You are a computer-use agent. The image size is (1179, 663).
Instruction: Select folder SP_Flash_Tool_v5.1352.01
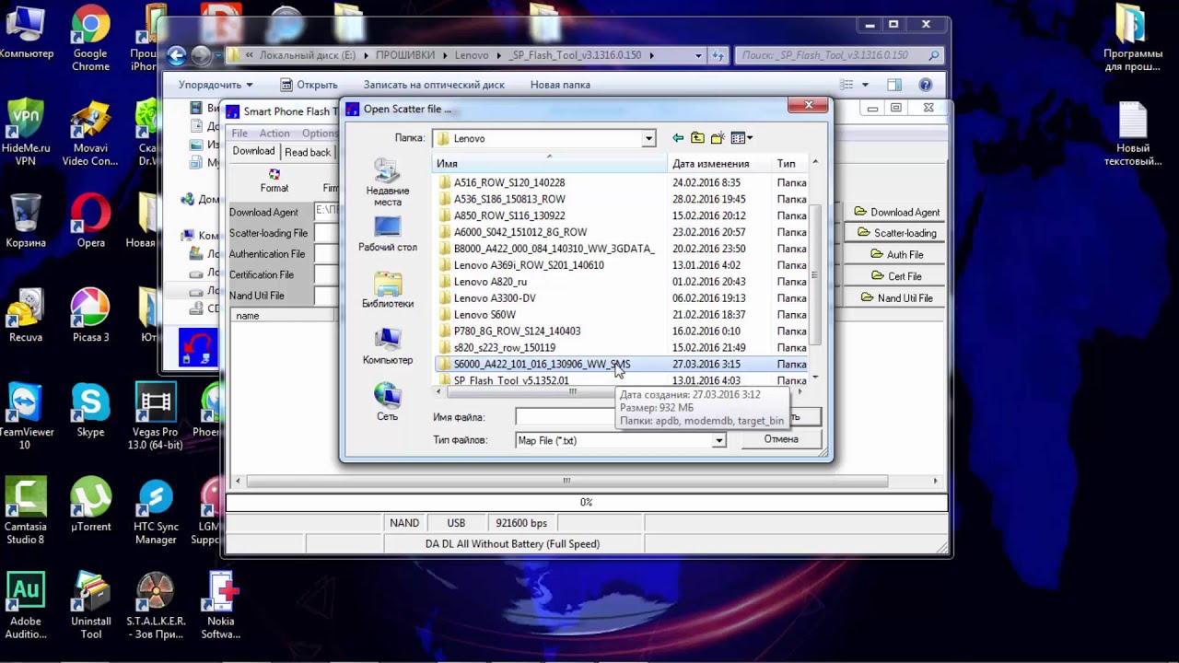511,379
